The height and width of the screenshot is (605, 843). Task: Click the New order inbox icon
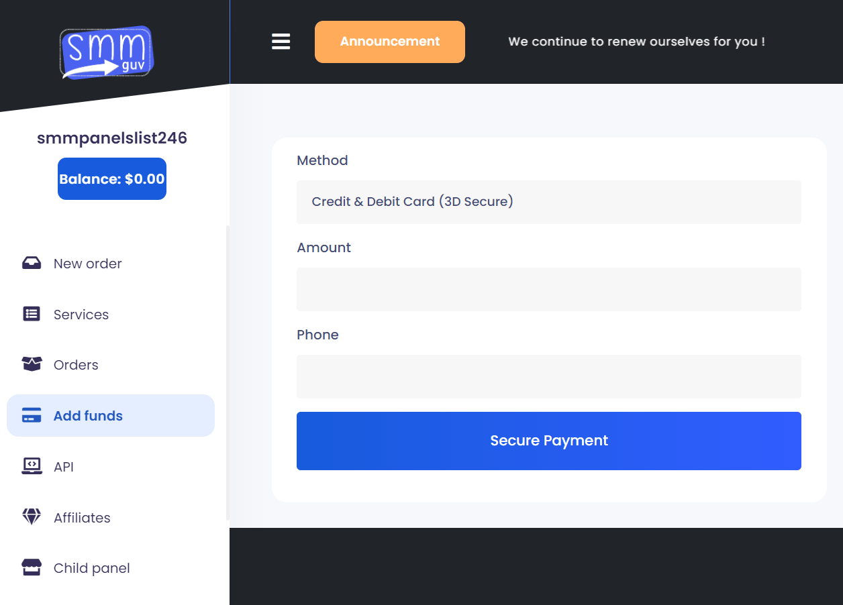tap(32, 263)
